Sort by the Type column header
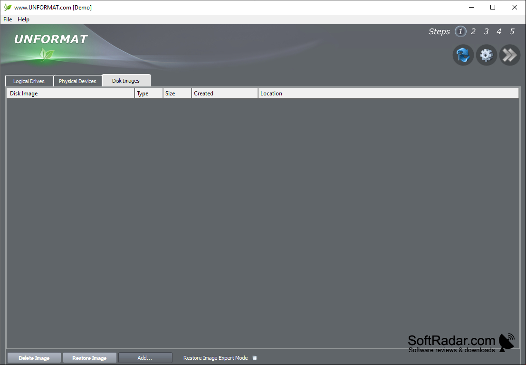 pyautogui.click(x=149, y=93)
